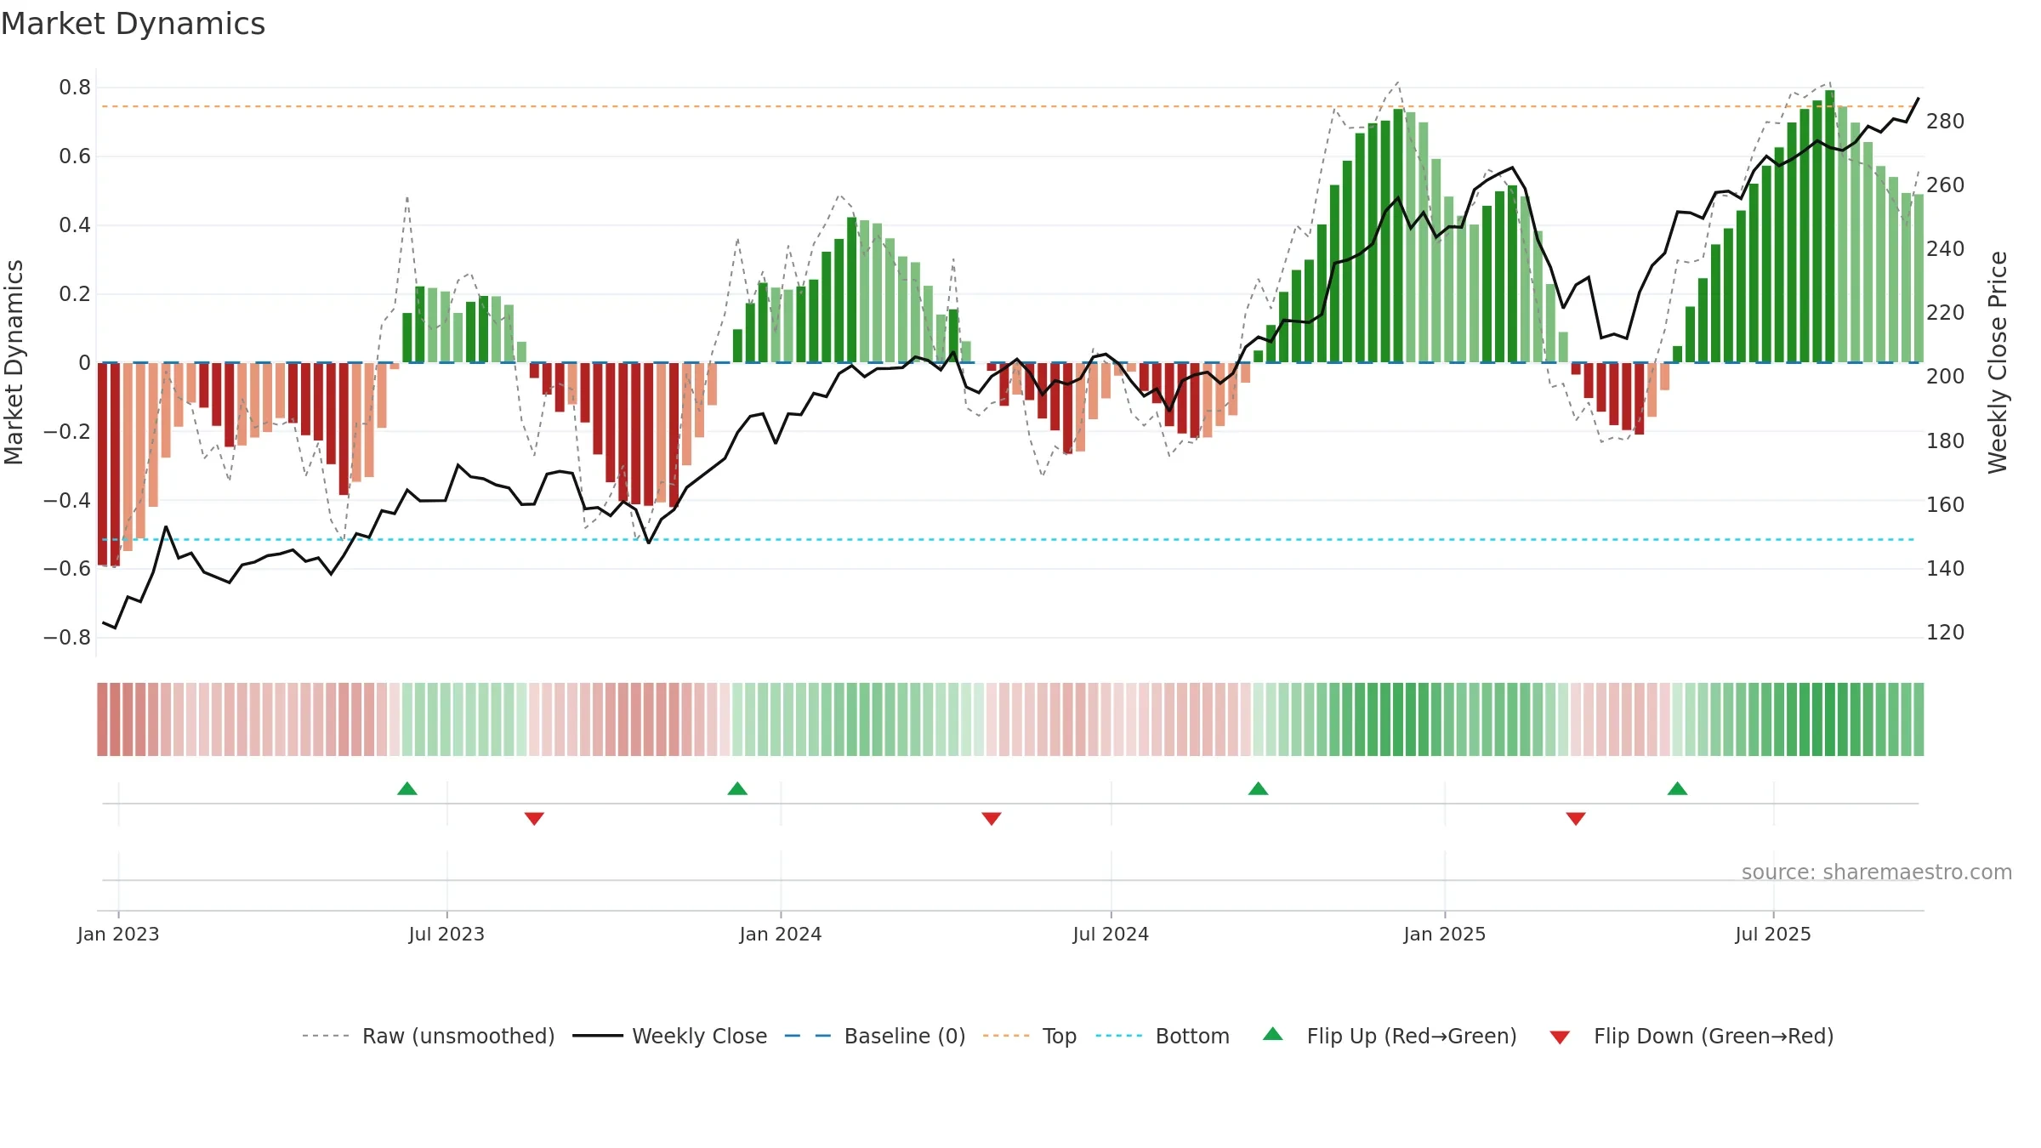Click the Jan 2024 axis label

pyautogui.click(x=781, y=934)
